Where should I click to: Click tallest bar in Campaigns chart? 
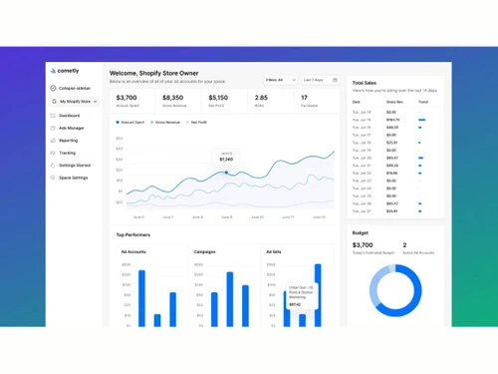coord(230,299)
